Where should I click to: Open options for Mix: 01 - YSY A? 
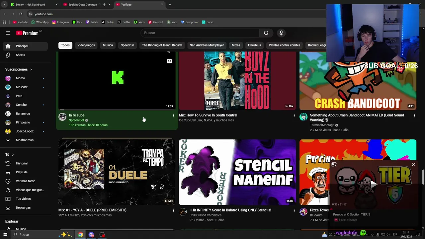(173, 210)
